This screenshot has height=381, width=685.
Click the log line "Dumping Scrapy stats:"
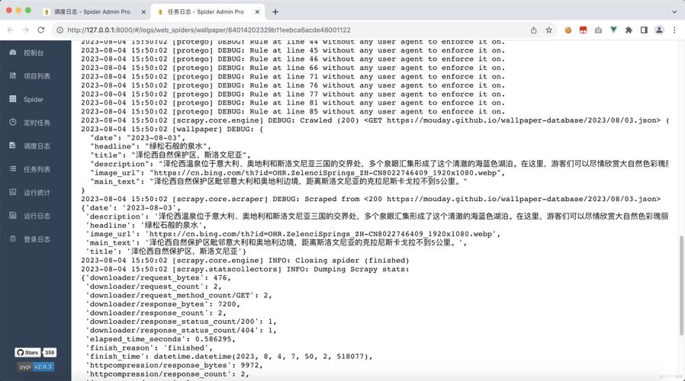245,269
